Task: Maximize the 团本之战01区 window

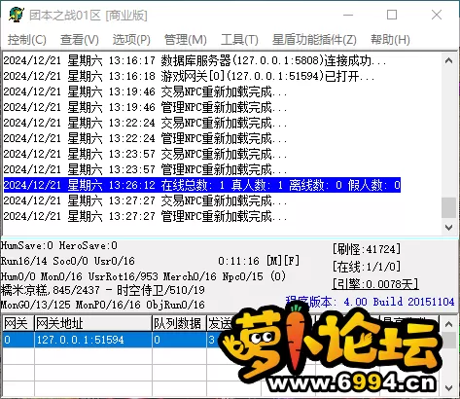Action: (392, 15)
